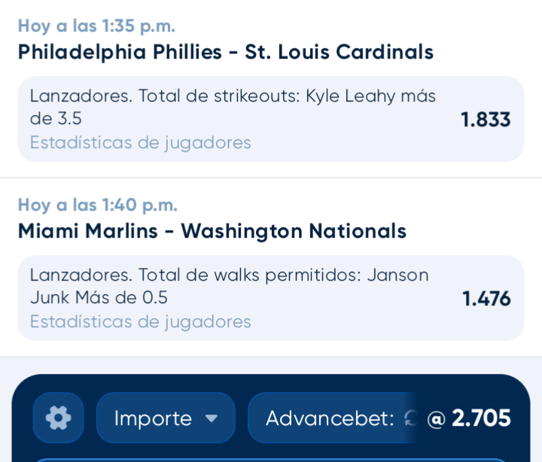Open Miami Marlins - Washington Nationals match
The image size is (542, 462).
click(x=212, y=231)
